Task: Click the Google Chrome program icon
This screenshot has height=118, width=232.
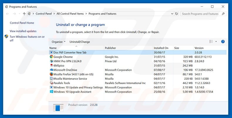Action: (51, 57)
